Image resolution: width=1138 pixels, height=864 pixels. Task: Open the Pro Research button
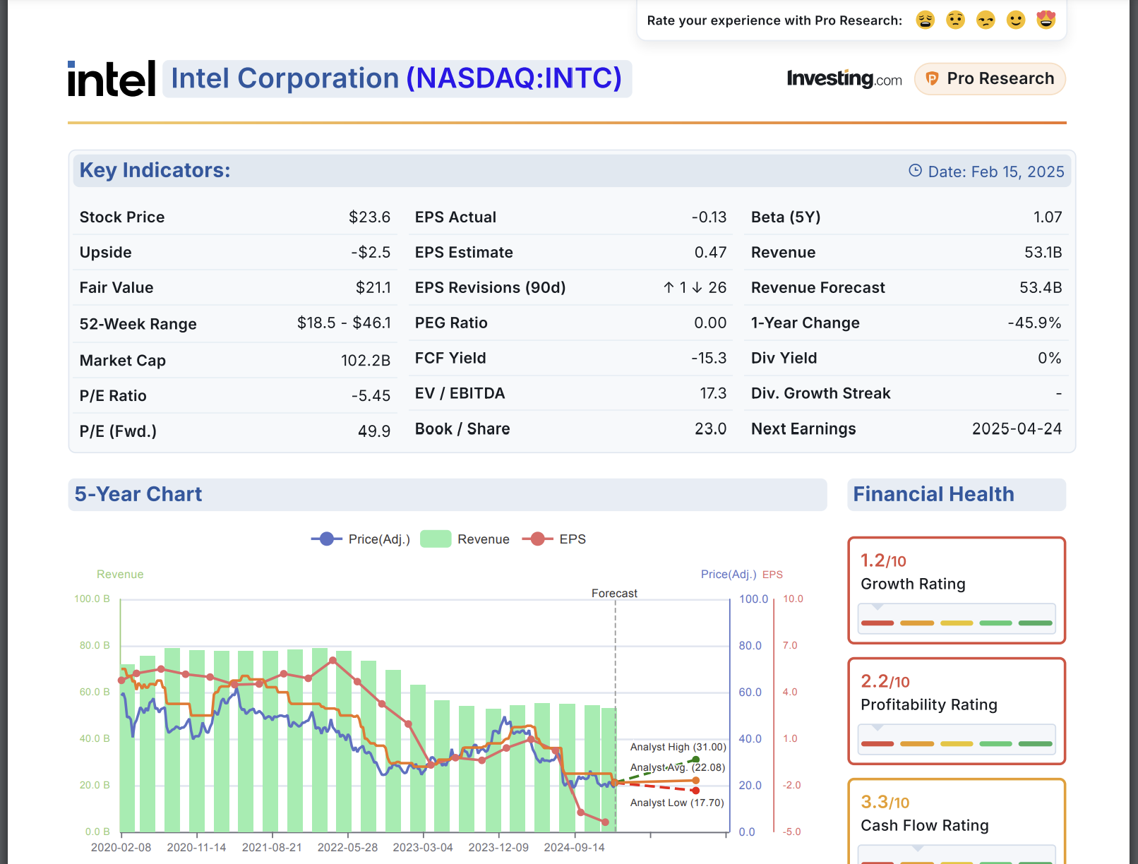click(990, 78)
